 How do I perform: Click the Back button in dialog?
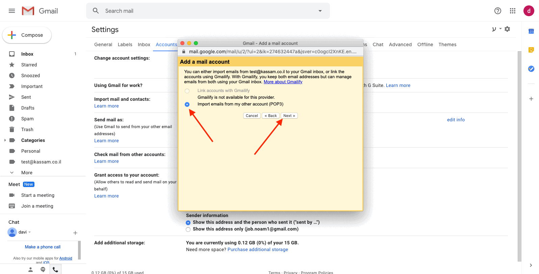pyautogui.click(x=271, y=116)
